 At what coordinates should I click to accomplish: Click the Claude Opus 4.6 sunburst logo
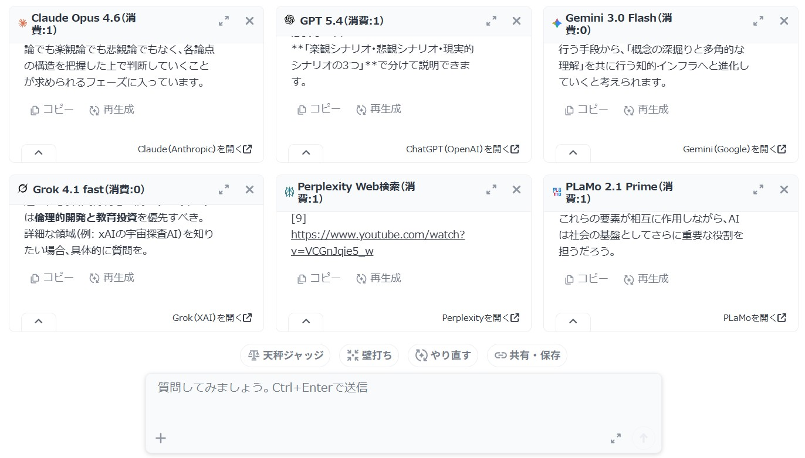click(x=23, y=23)
